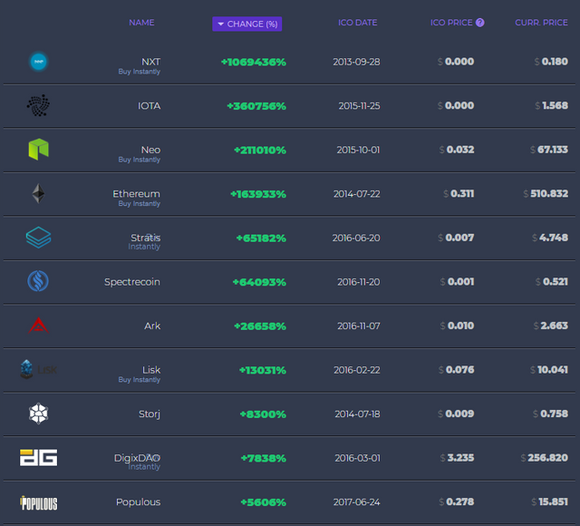Sort by CURR. PRICE column header
Image resolution: width=580 pixels, height=526 pixels.
(x=542, y=23)
